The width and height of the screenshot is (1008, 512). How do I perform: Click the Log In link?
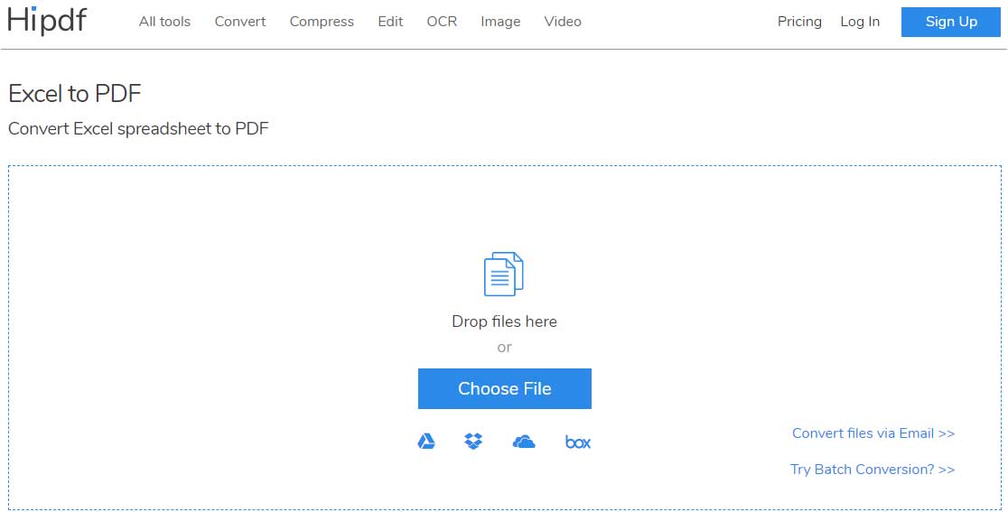860,21
